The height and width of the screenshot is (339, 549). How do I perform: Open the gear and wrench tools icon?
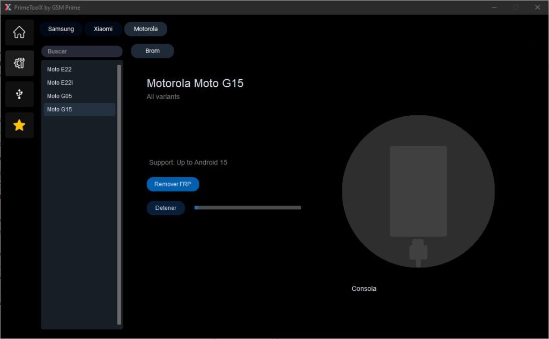tap(19, 63)
